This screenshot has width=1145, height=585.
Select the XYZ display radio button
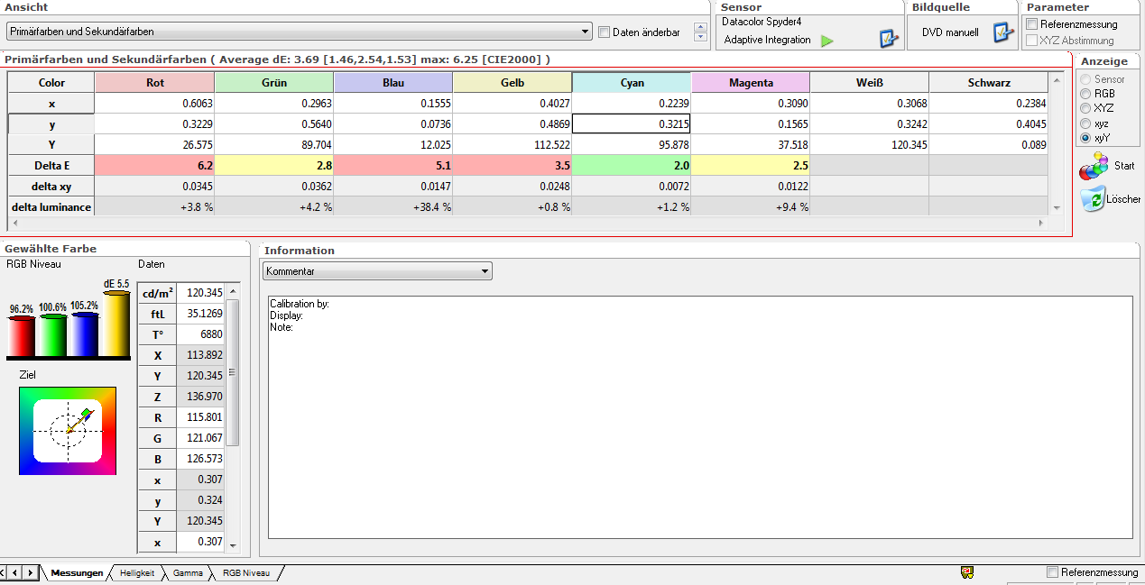point(1085,108)
